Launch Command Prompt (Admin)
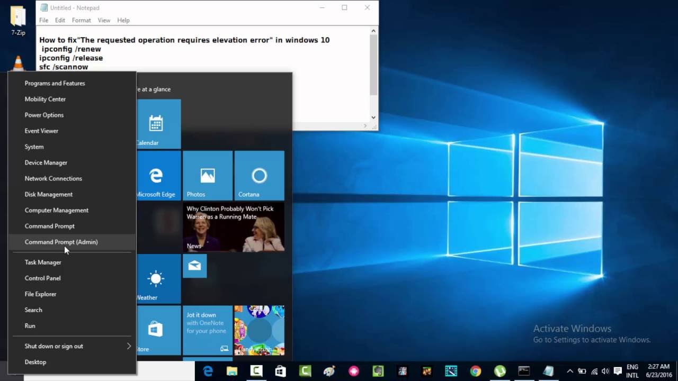 72,242
